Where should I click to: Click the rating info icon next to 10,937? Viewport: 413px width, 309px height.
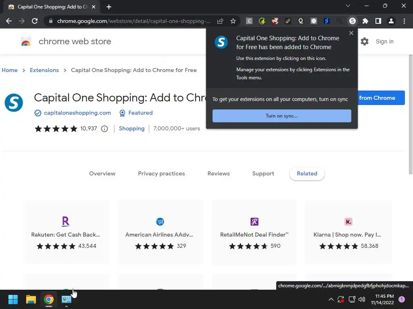(104, 129)
